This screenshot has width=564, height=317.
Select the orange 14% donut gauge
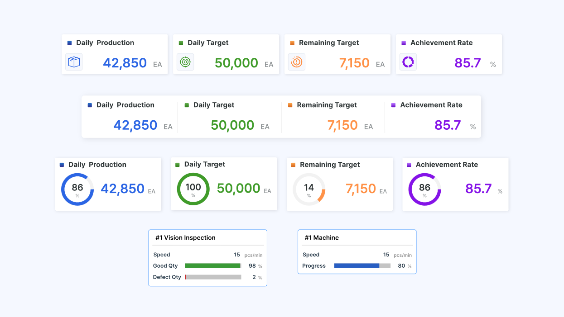(309, 189)
